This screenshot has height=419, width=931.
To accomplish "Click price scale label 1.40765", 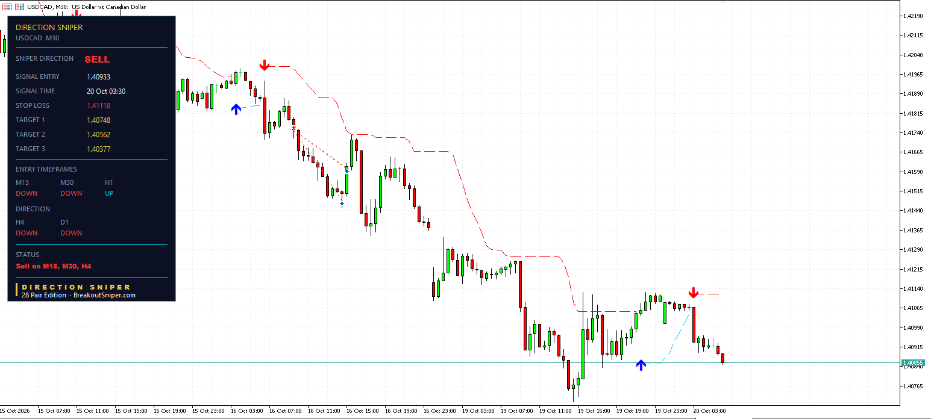I will (x=914, y=386).
